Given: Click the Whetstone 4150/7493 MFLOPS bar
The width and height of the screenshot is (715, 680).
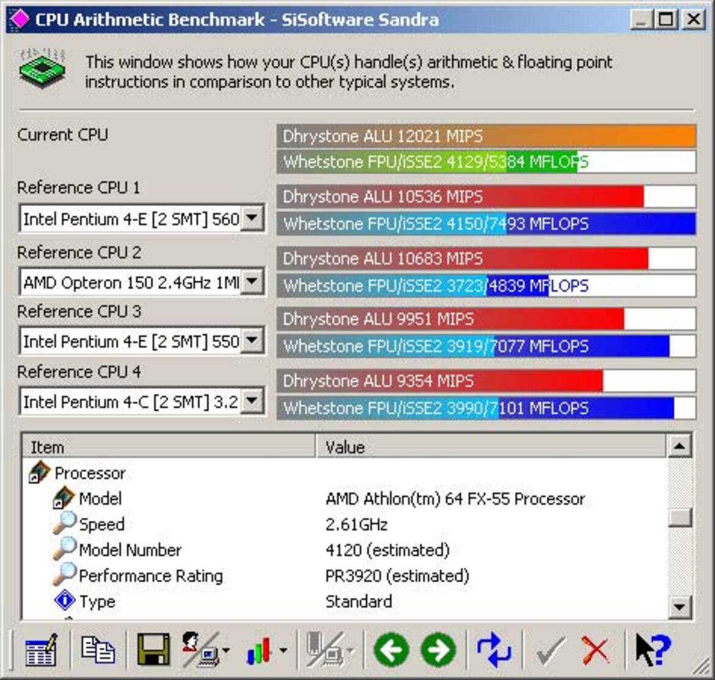Looking at the screenshot, I should [x=486, y=224].
